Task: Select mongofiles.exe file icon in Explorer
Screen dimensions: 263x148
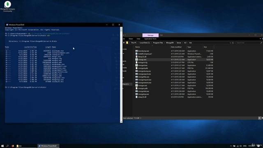Action: [136, 77]
